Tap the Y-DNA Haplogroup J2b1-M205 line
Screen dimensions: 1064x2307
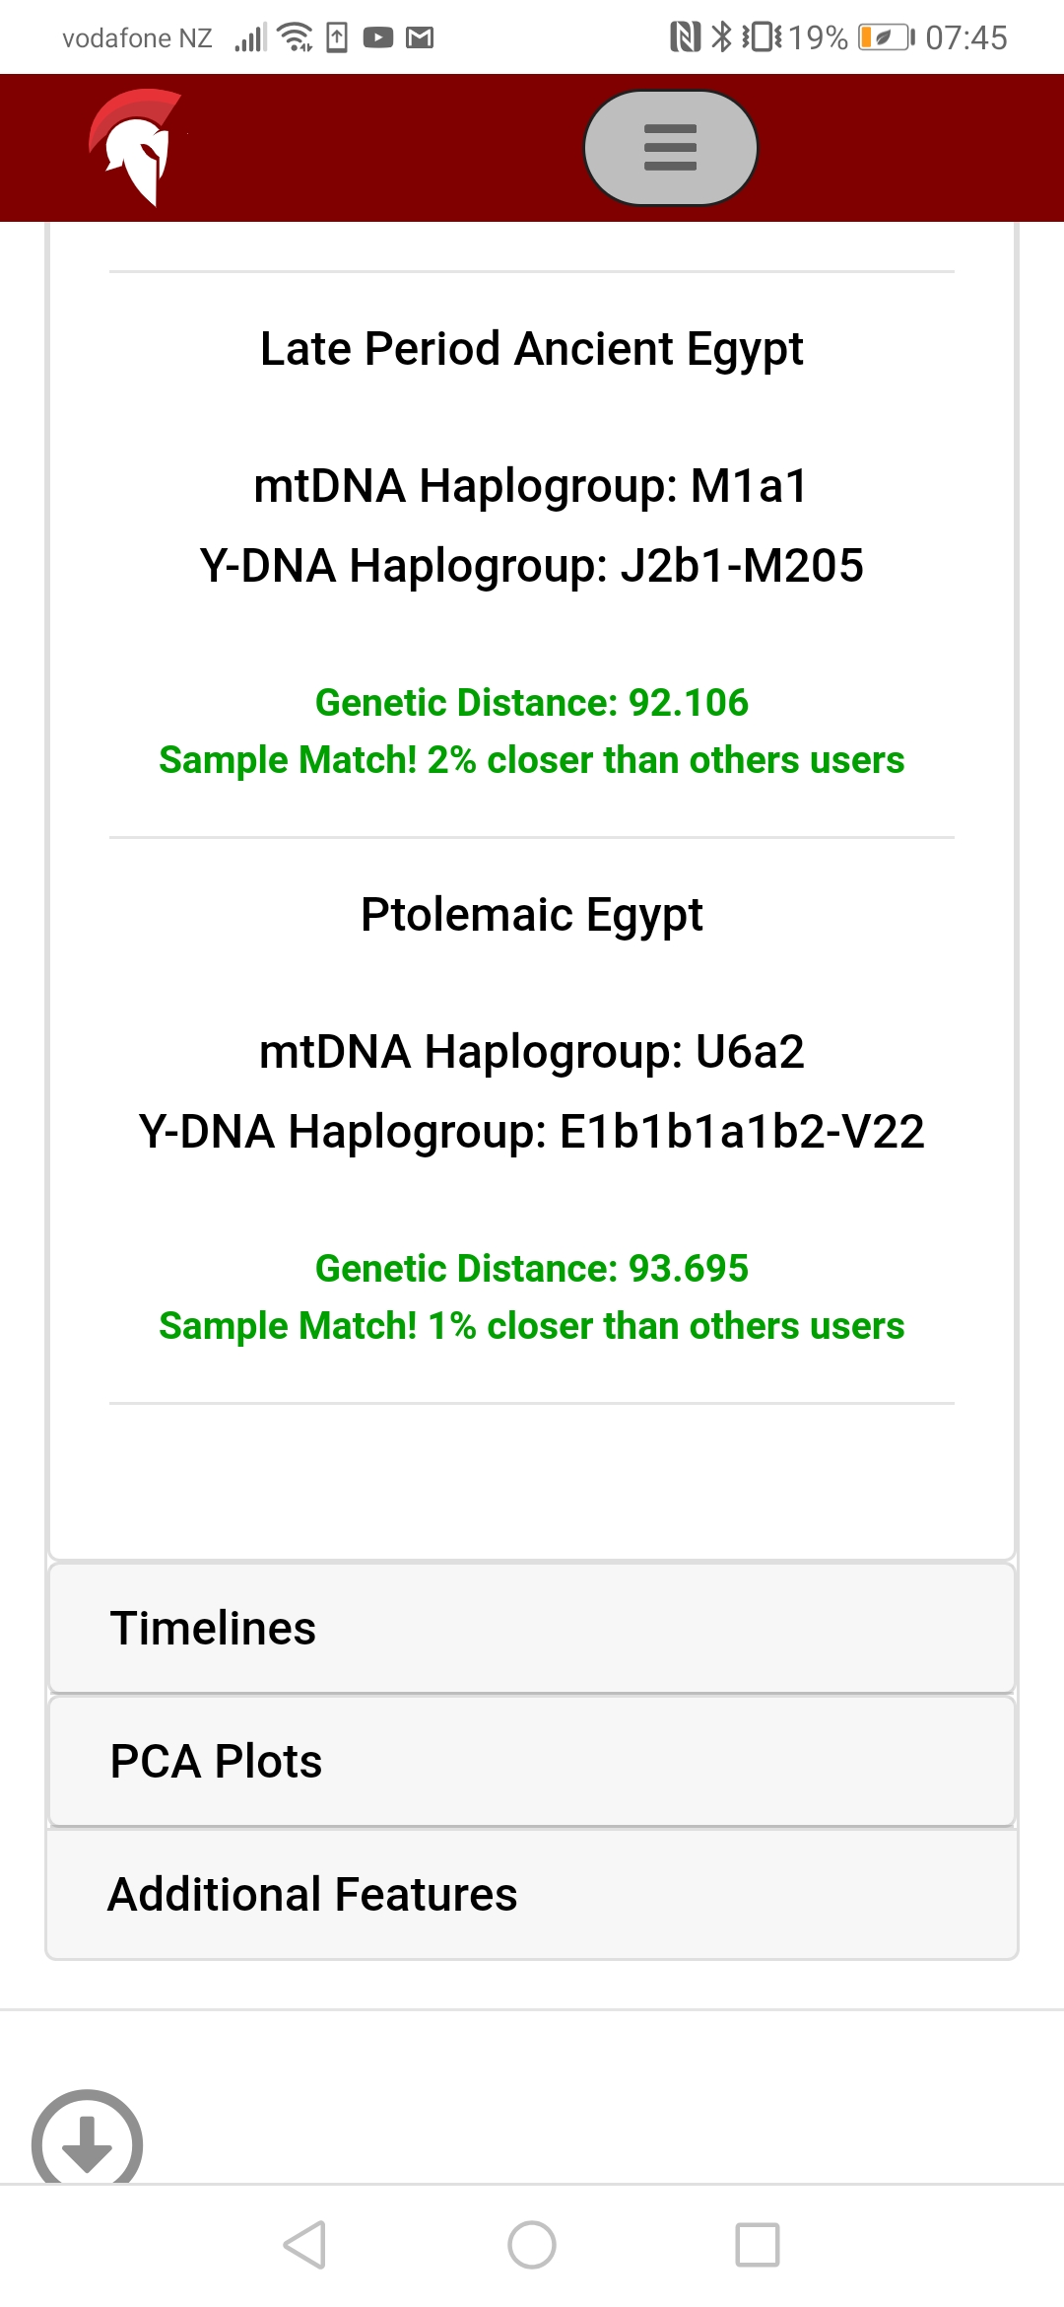tap(532, 566)
